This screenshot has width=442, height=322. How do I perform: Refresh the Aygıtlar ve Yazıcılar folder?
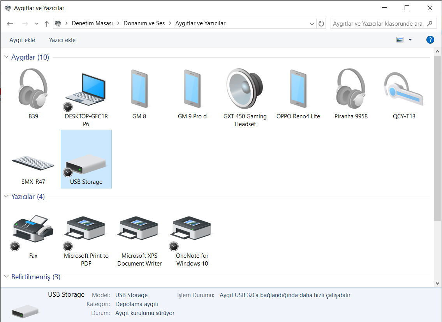(321, 23)
